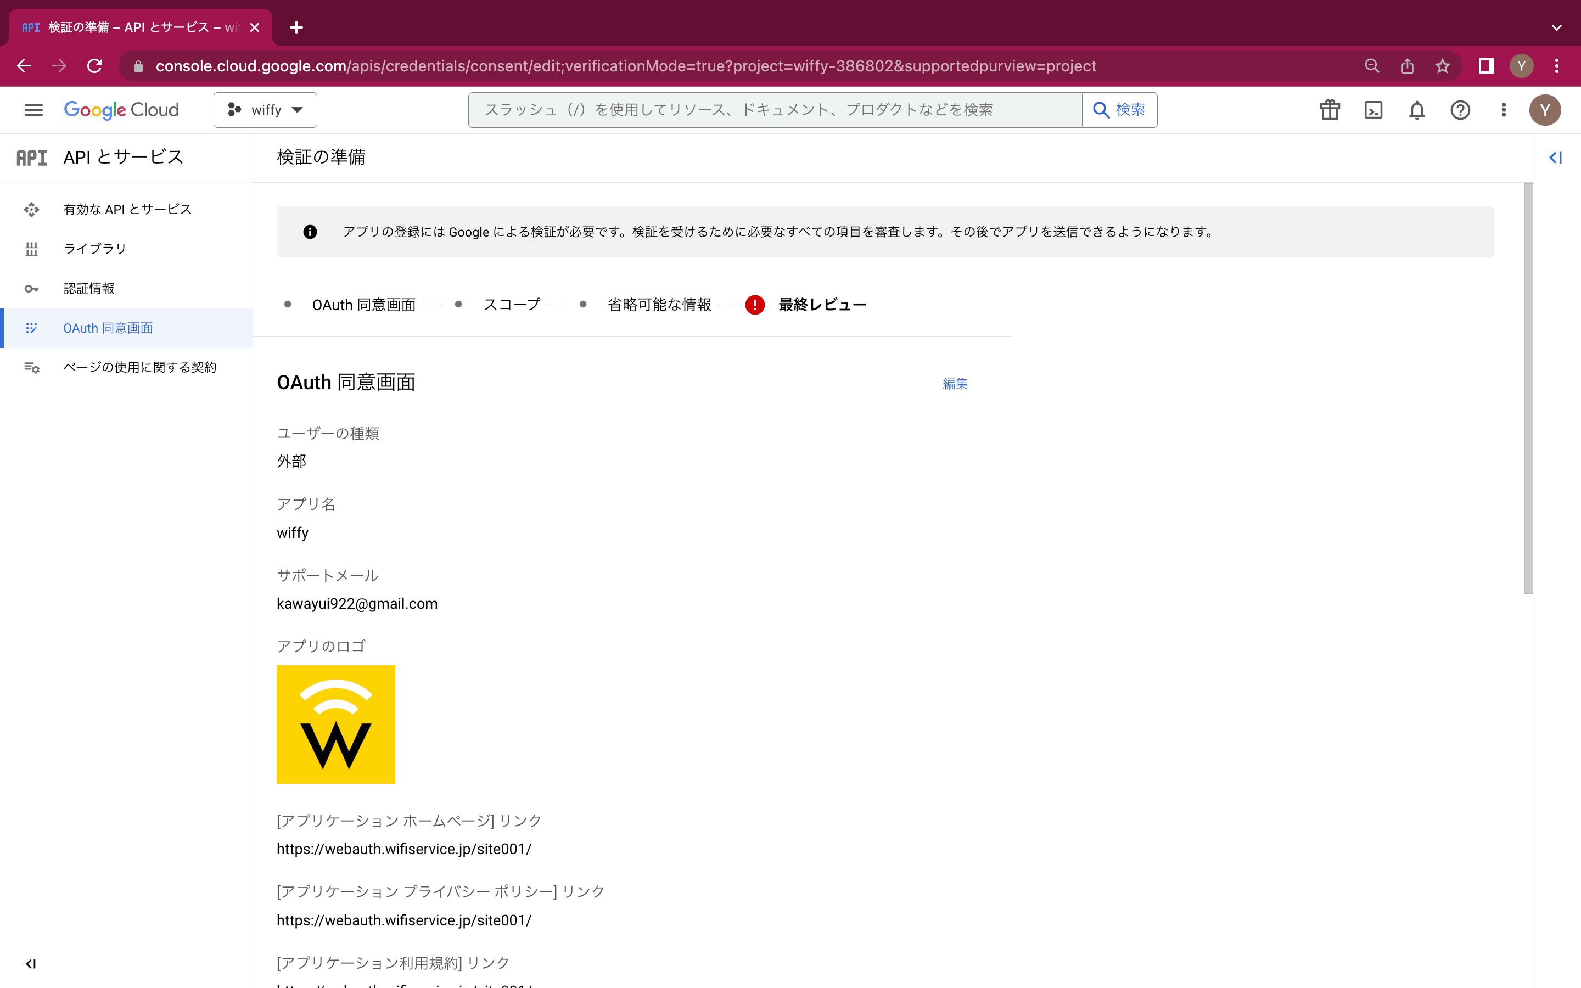This screenshot has height=988, width=1581.
Task: Open the Google account avatar Y
Action: click(1544, 110)
